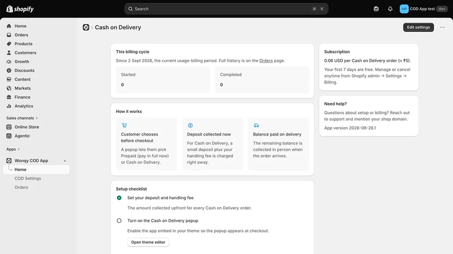Screen dimensions: 453x254
Task: Click the Analytics bar chart icon
Action: click(x=9, y=106)
